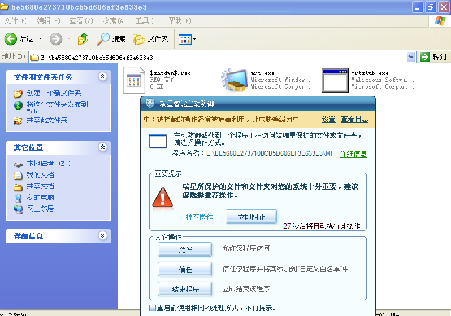This screenshot has width=451, height=316.
Task: Click the 详细信息 link in dialog
Action: tap(353, 154)
